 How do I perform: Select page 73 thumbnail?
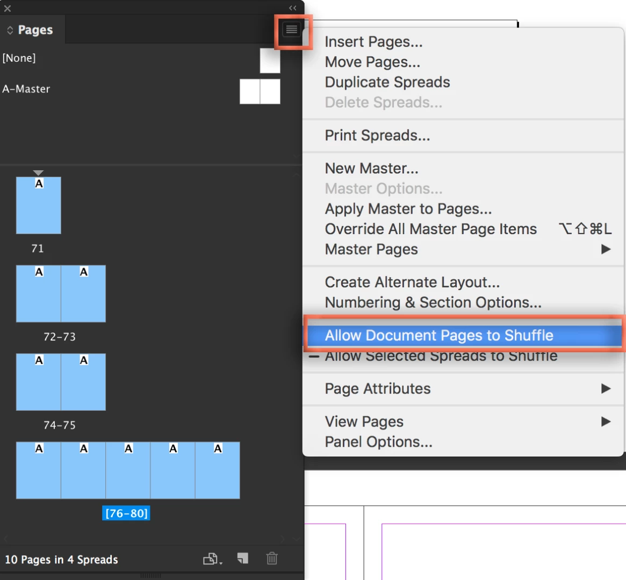(x=83, y=294)
